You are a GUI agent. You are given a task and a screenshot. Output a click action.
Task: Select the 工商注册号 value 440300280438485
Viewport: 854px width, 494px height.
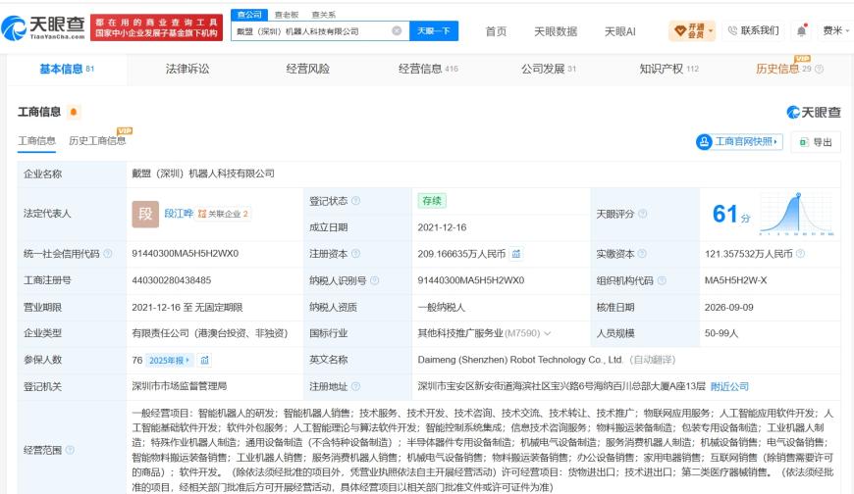pyautogui.click(x=172, y=280)
